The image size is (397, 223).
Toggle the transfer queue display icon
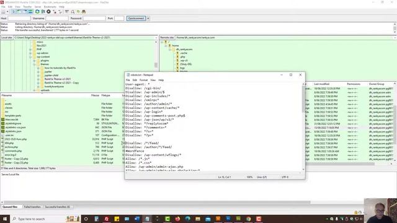30,12
